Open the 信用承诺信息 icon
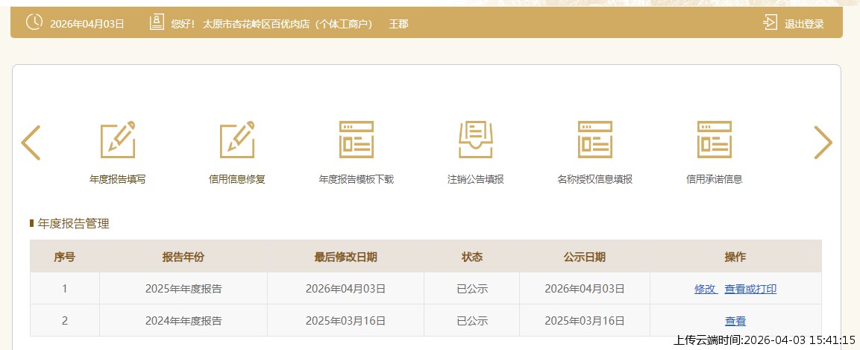Screen dimensions: 860x350 714,140
